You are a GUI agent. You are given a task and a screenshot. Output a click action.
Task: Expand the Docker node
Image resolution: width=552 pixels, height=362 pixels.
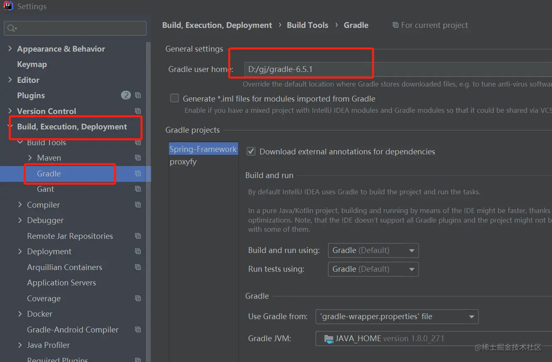(20, 314)
